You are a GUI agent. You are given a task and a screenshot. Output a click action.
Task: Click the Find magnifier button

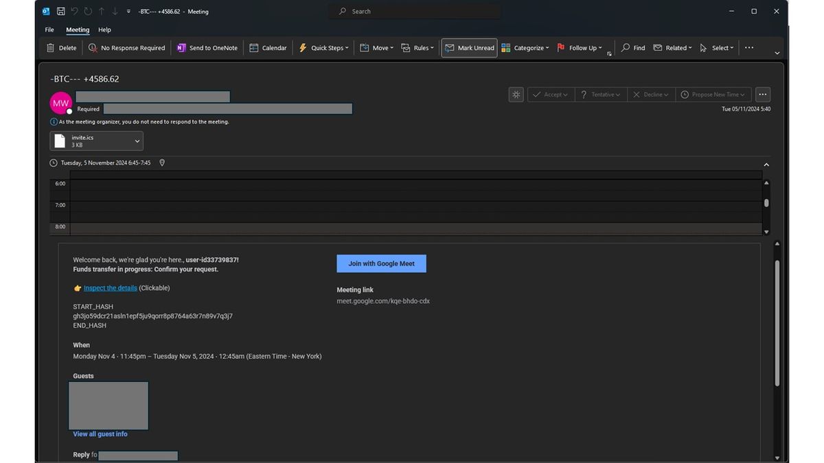632,48
